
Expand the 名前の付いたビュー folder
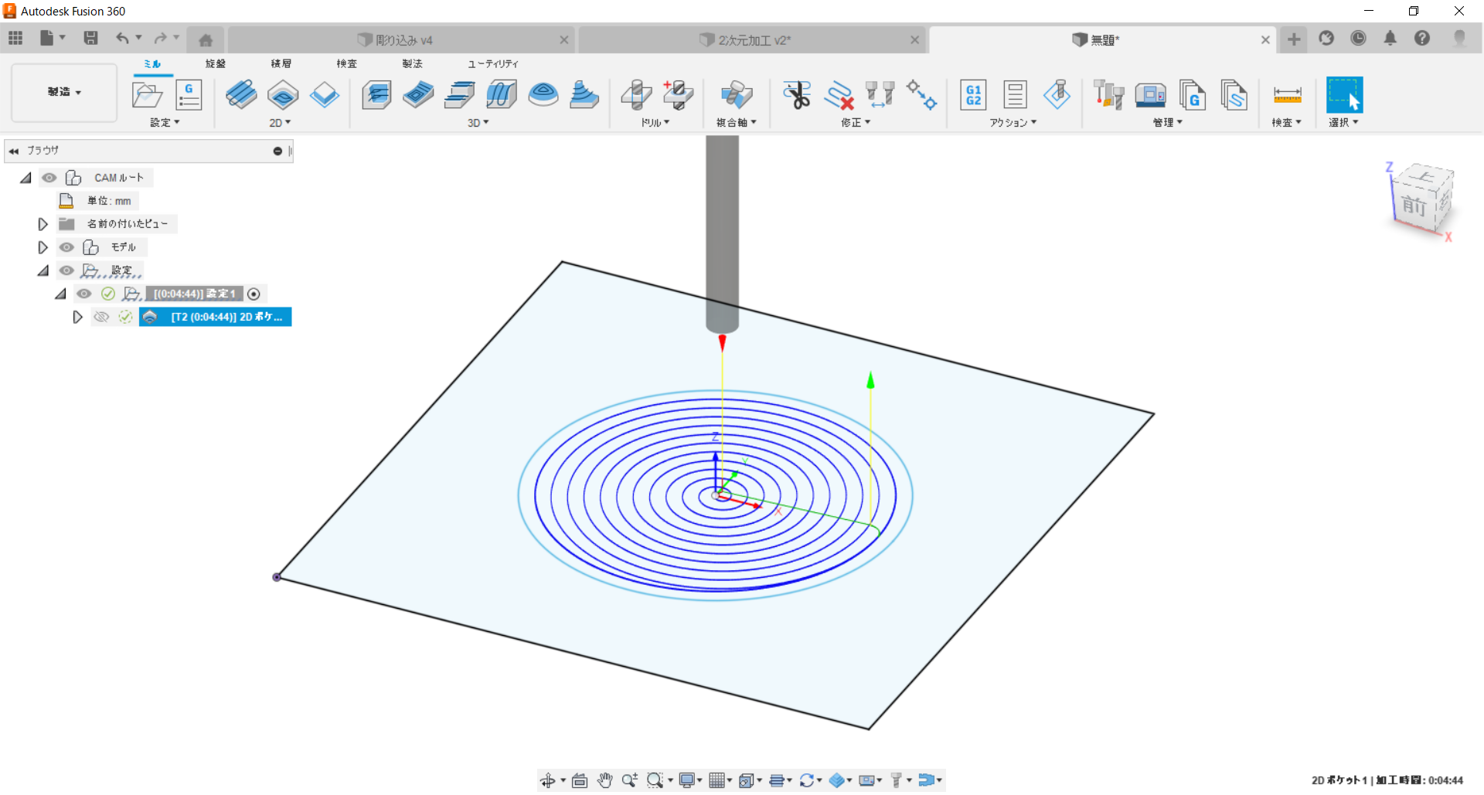coord(43,224)
